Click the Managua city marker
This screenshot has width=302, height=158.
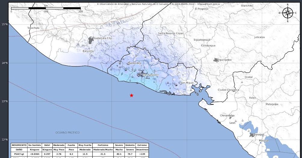252,135
